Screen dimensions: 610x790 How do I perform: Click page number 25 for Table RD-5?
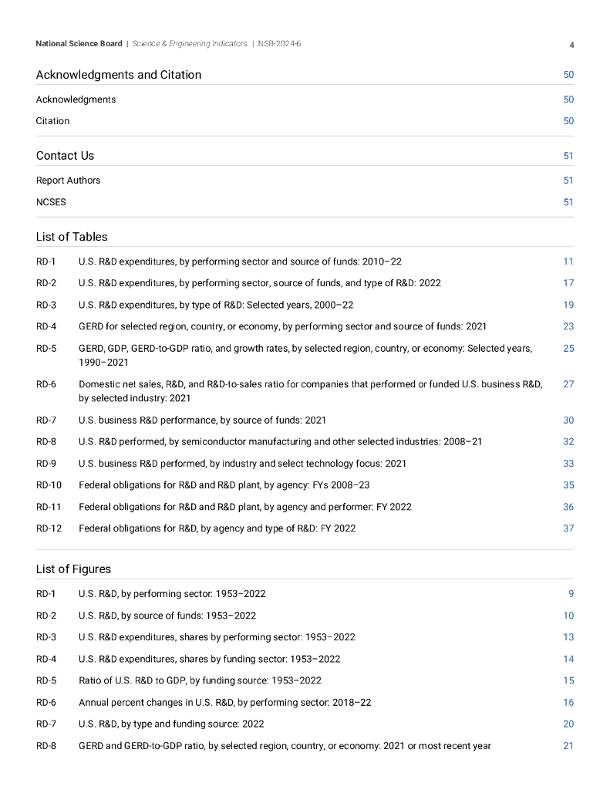pyautogui.click(x=568, y=348)
